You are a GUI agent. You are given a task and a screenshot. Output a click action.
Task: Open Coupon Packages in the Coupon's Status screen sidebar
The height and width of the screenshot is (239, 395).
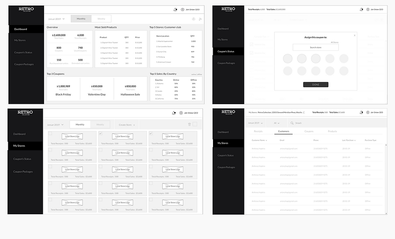226,63
